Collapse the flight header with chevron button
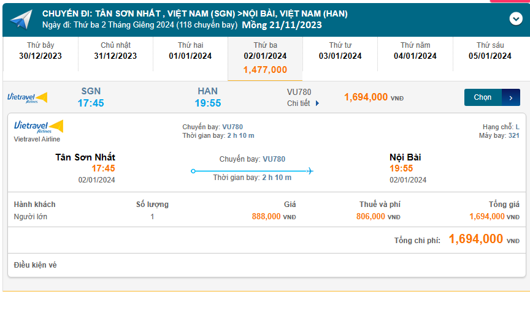This screenshot has height=316, width=530. click(516, 19)
